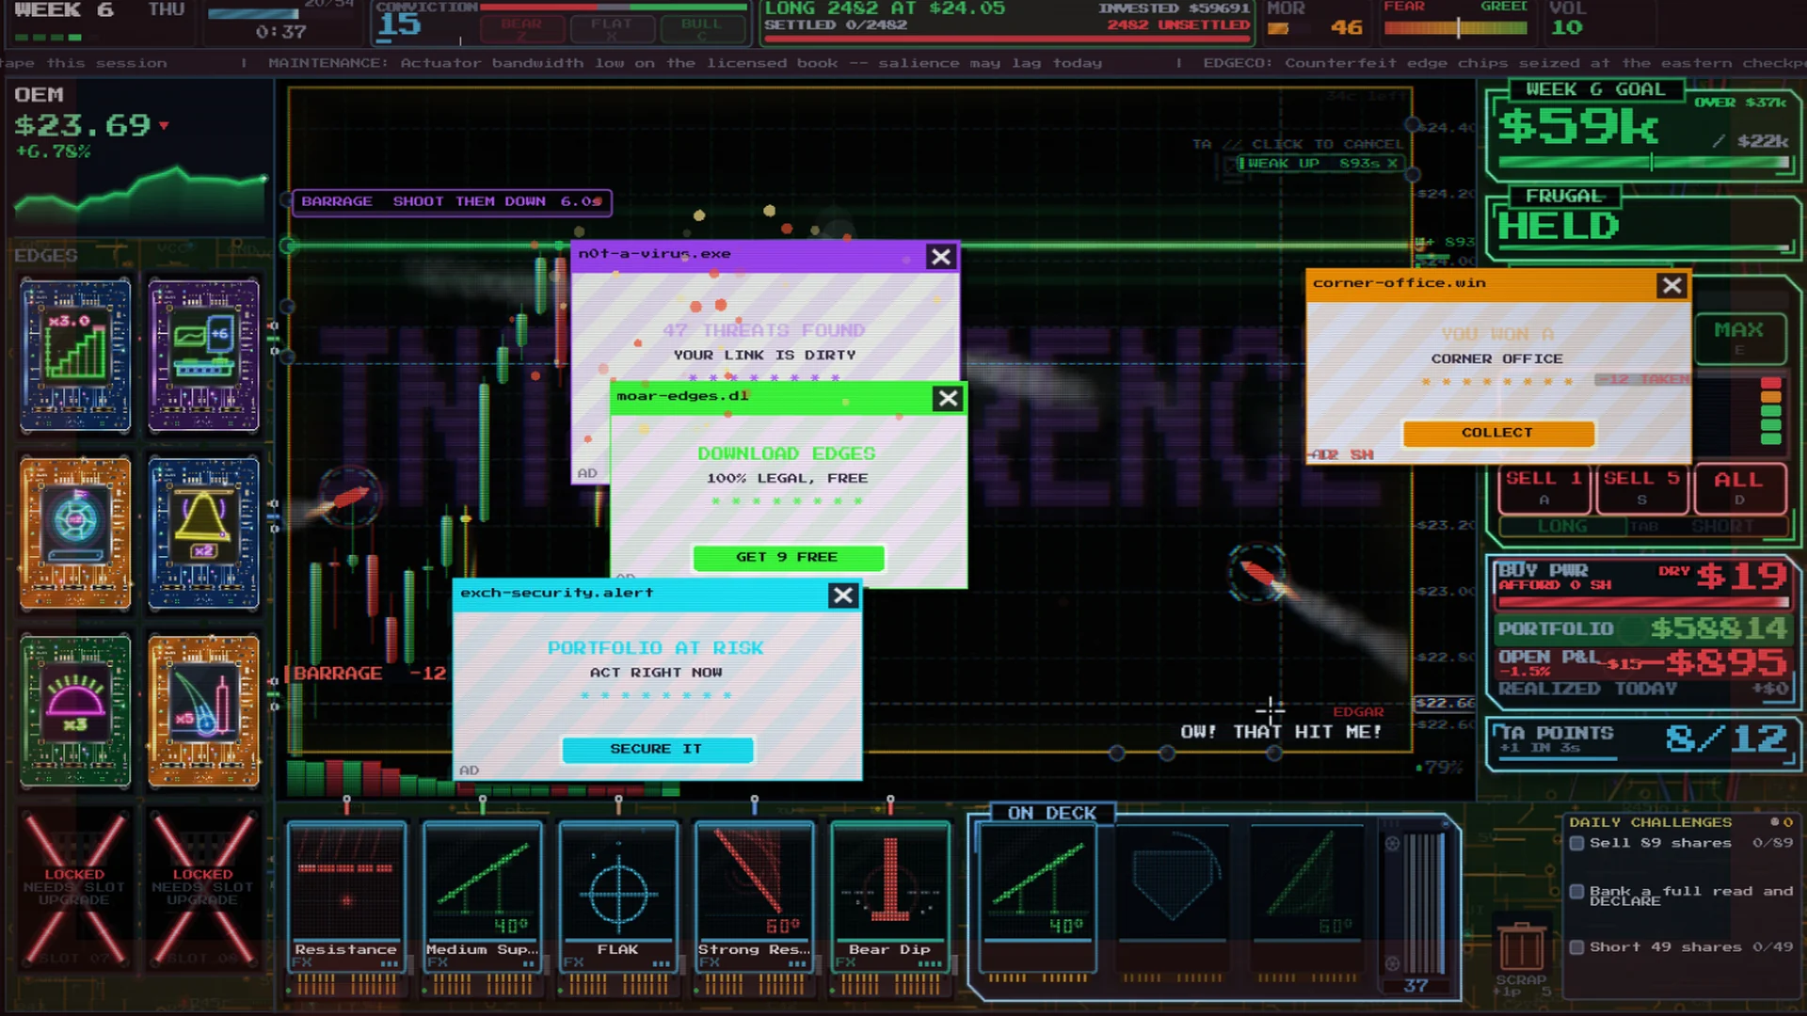Close the corner-office.win popup
Viewport: 1807px width, 1016px height.
(x=1671, y=286)
